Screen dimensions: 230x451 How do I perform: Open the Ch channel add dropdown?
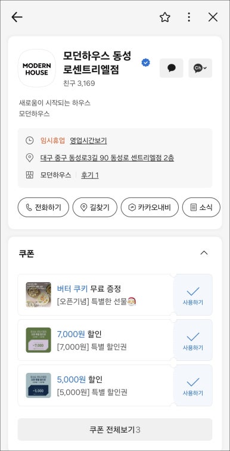200,68
